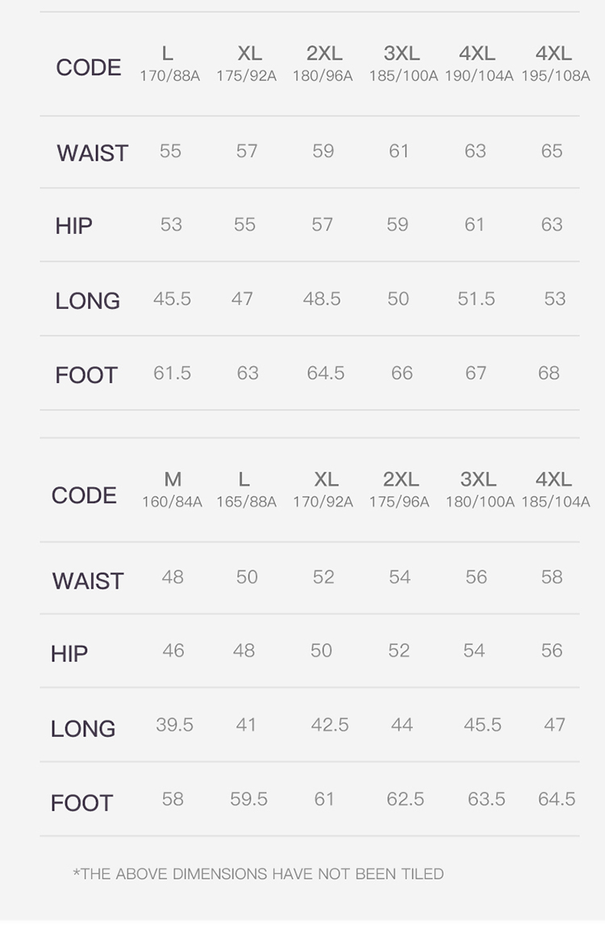605x937 pixels.
Task: Select the 195/108A size column header
Action: tap(555, 64)
